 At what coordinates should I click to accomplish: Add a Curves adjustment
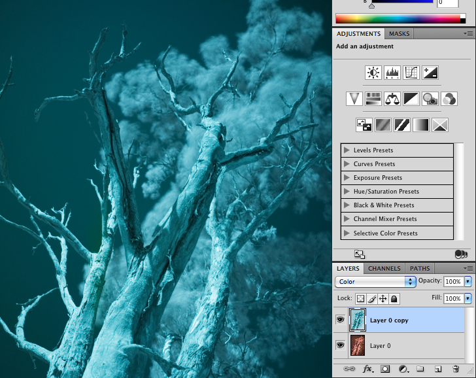point(411,73)
